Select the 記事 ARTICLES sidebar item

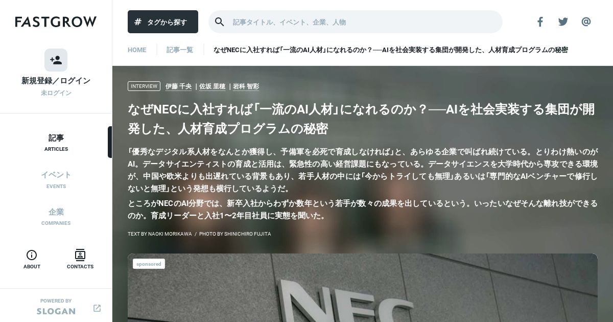pos(56,143)
